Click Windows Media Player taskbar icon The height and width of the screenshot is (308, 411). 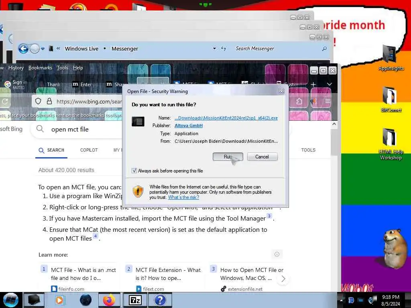[x=59, y=300]
